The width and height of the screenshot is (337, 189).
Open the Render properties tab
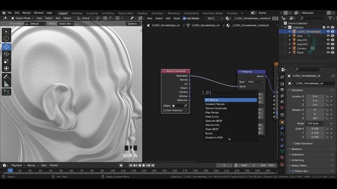pyautogui.click(x=282, y=84)
